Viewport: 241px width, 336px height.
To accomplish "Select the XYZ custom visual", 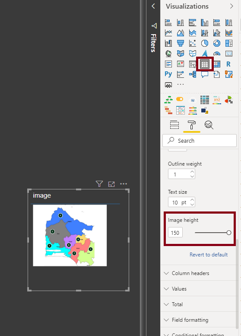I will (217, 100).
